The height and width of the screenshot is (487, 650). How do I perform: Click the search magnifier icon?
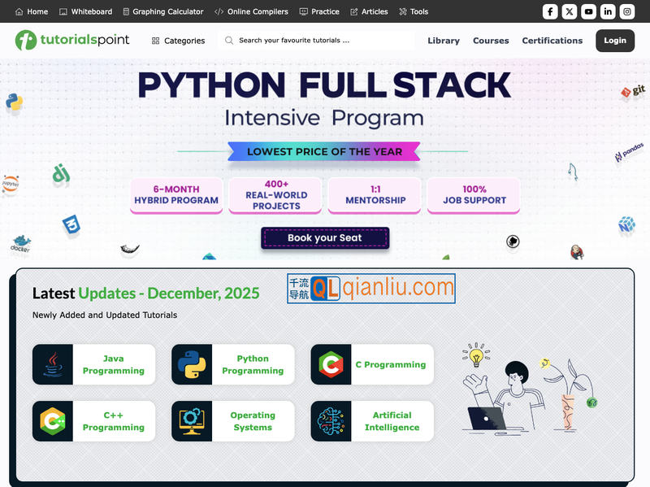pyautogui.click(x=229, y=41)
